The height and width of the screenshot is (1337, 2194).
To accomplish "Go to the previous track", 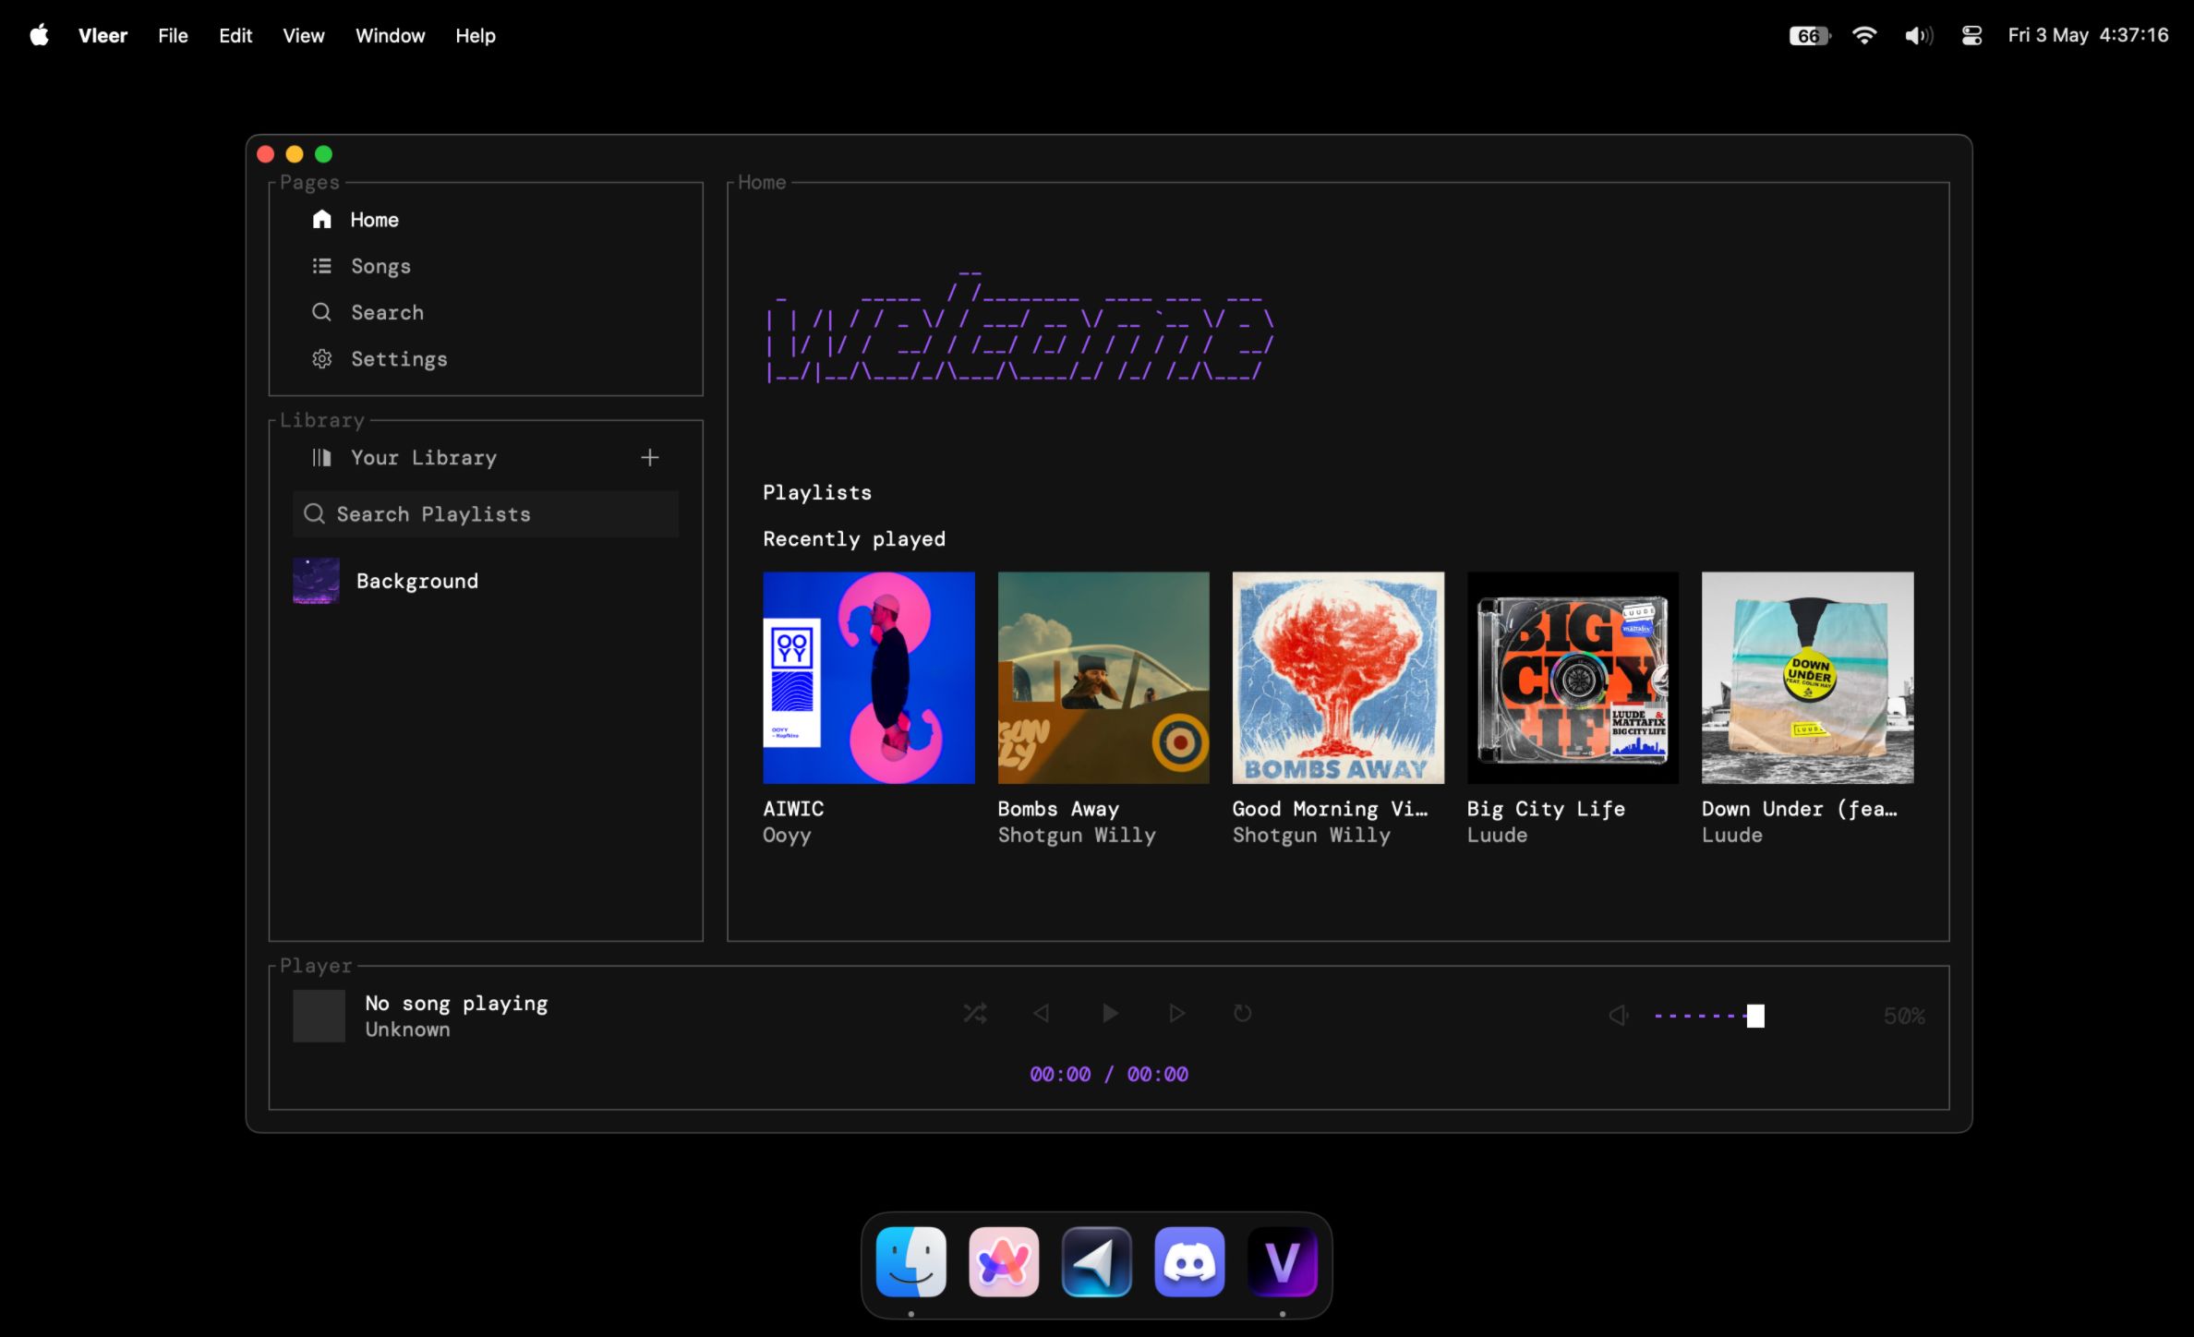I will (1043, 1013).
